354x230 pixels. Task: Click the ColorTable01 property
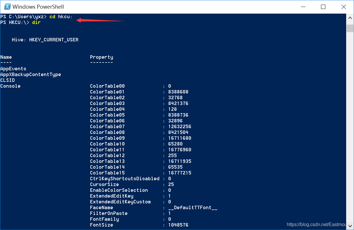(x=107, y=92)
